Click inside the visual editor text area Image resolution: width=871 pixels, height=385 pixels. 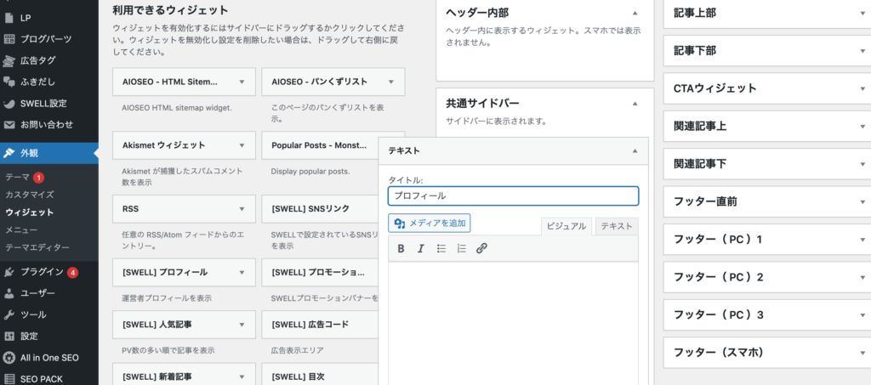513,325
